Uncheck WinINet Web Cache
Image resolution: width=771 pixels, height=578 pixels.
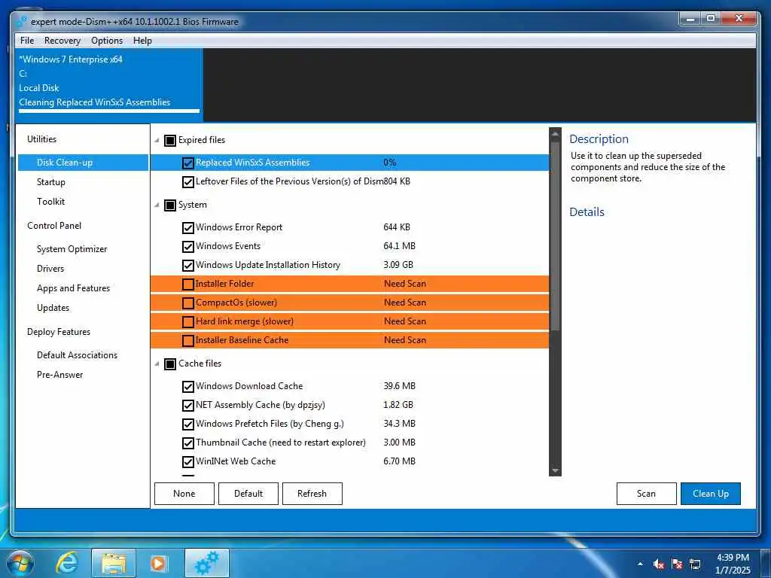(187, 461)
